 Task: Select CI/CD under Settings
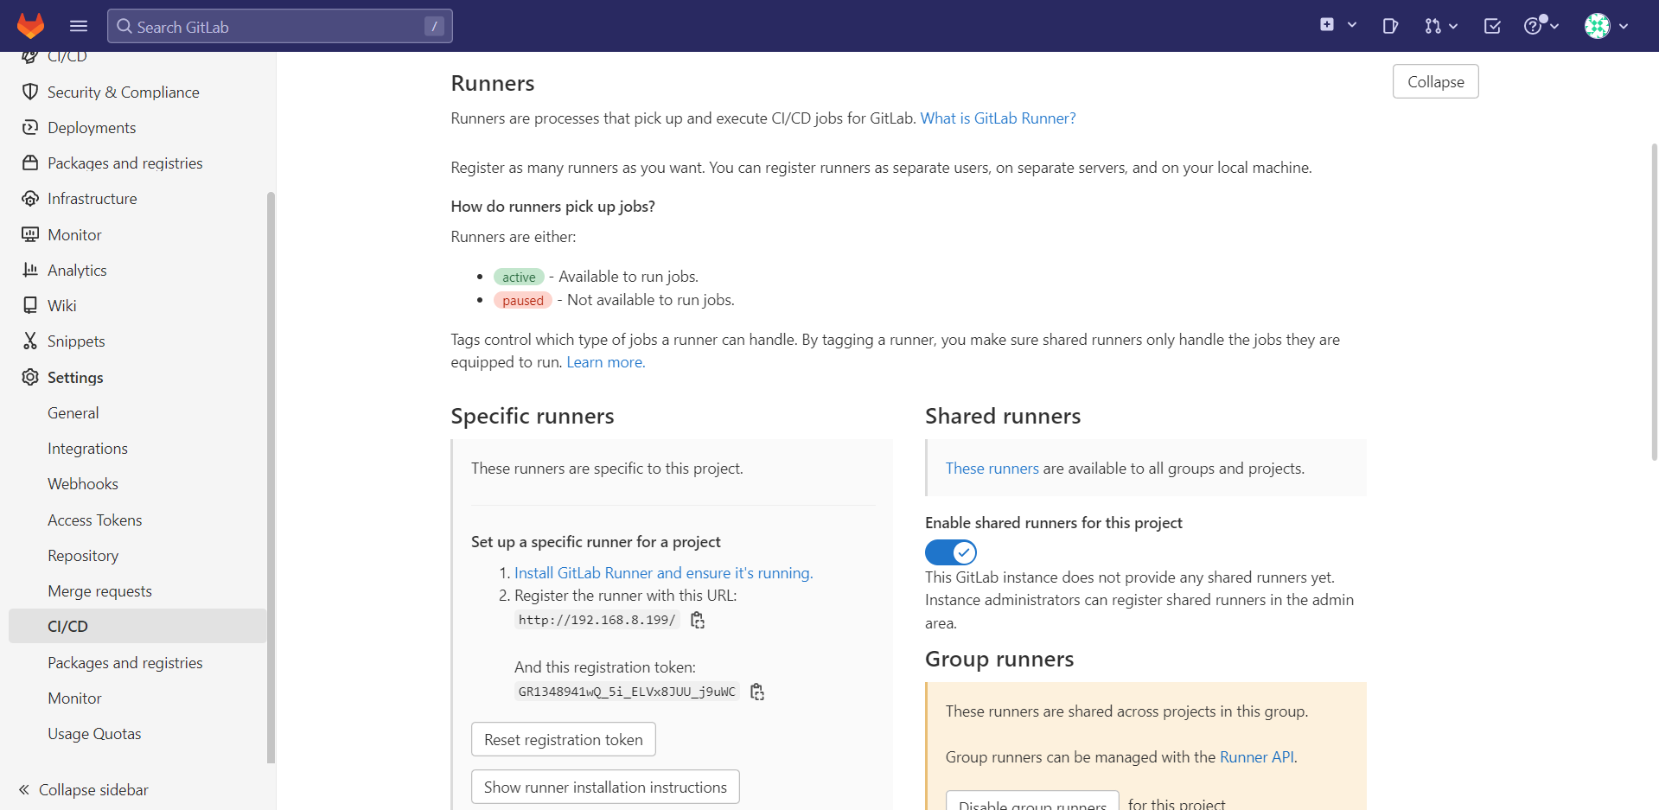(137, 626)
